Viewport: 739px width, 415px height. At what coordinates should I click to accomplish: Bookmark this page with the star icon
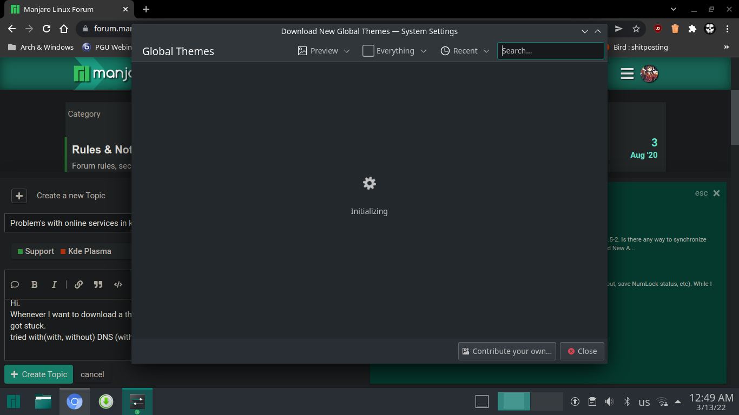(x=636, y=29)
